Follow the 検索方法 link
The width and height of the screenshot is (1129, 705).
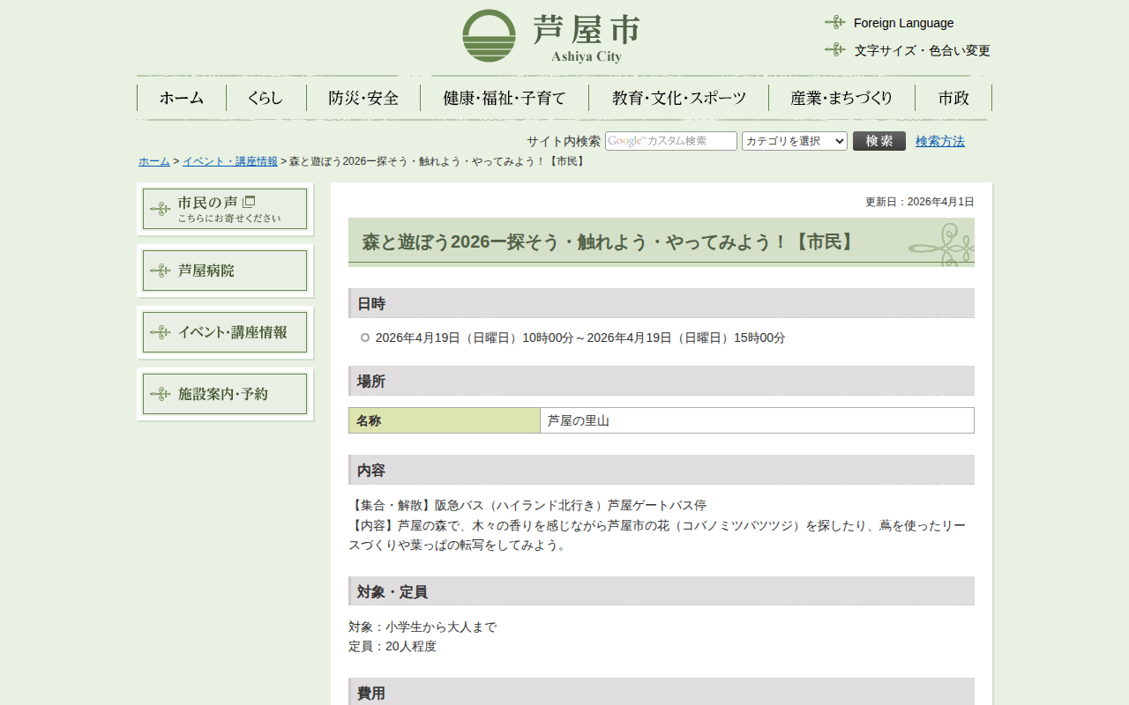pyautogui.click(x=939, y=141)
